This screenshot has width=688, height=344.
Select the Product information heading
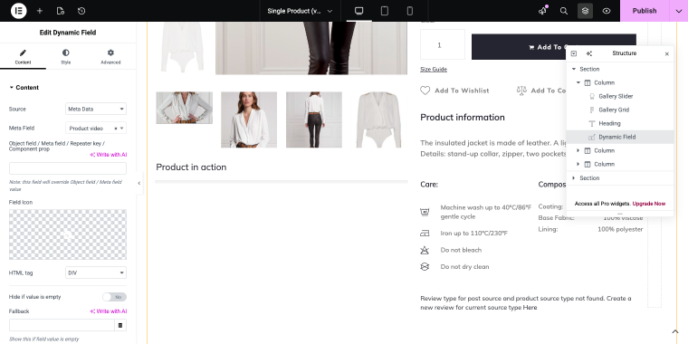tap(463, 117)
